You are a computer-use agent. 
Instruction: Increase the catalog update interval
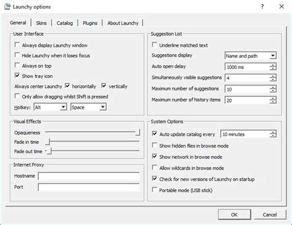(273, 132)
